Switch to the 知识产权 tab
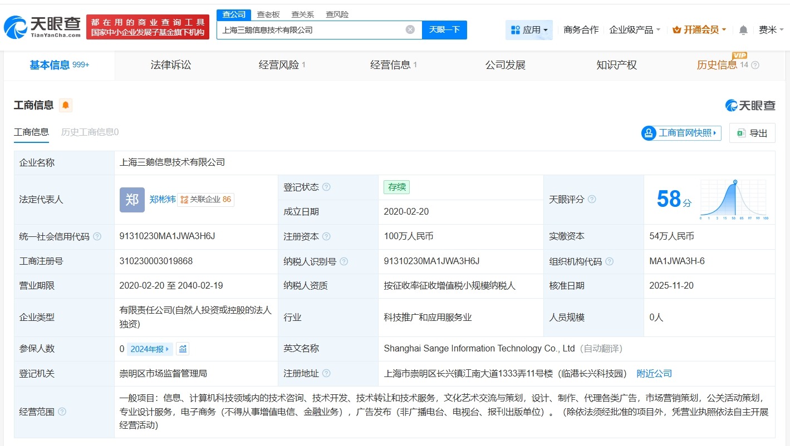The width and height of the screenshot is (790, 446). tap(616, 65)
